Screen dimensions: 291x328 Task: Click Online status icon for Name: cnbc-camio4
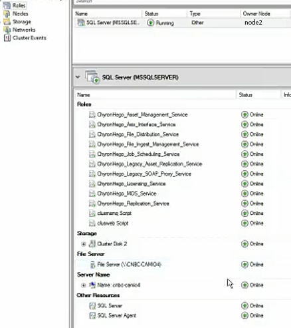point(244,285)
